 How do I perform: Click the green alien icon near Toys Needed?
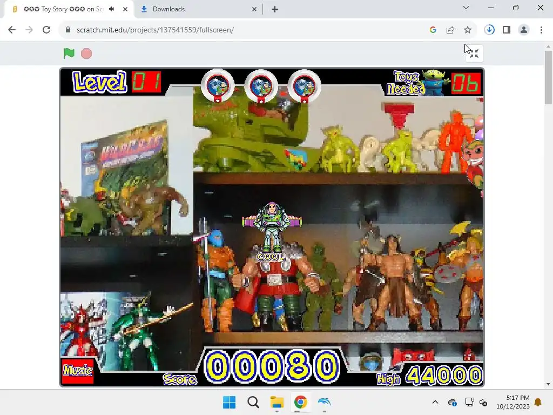pos(435,82)
